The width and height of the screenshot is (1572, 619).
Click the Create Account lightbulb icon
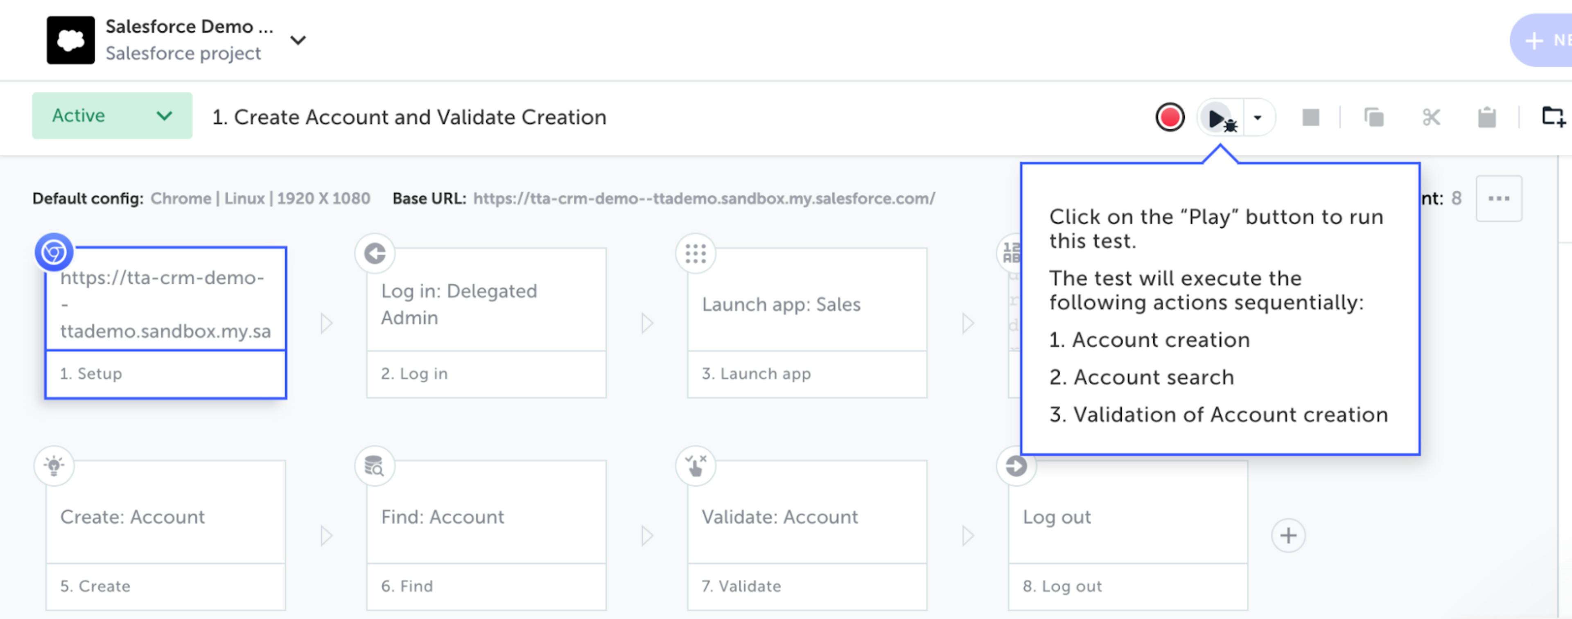point(54,466)
